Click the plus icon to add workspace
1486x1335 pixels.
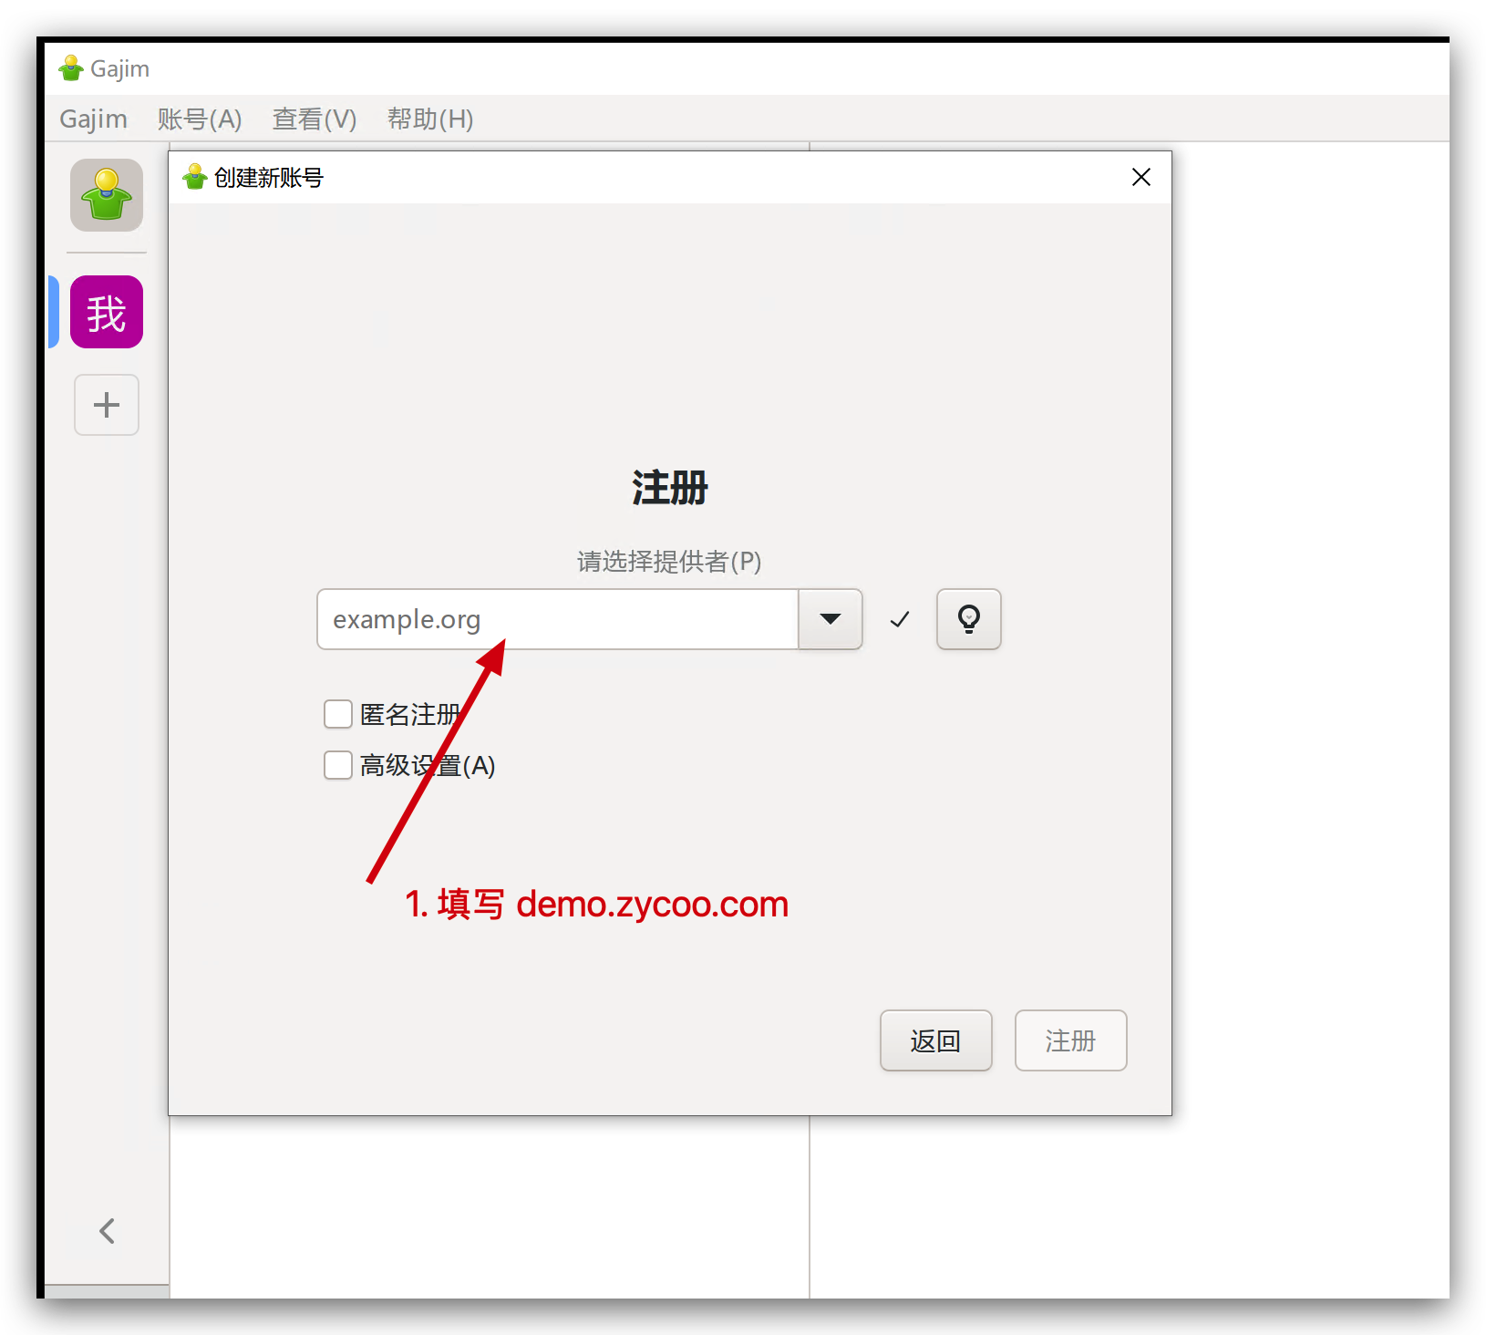[x=107, y=405]
